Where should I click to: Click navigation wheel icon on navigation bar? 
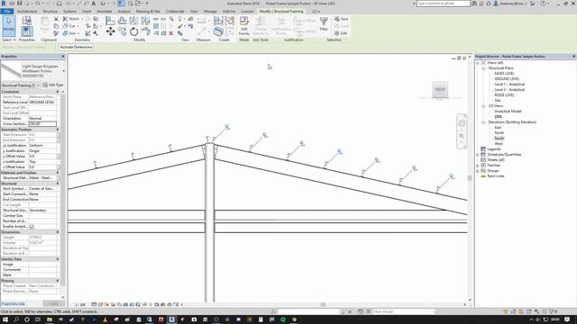tap(462, 123)
